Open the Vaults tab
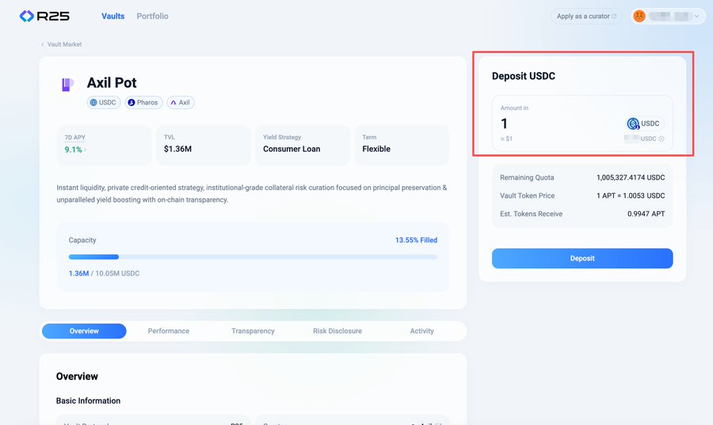 coord(112,16)
